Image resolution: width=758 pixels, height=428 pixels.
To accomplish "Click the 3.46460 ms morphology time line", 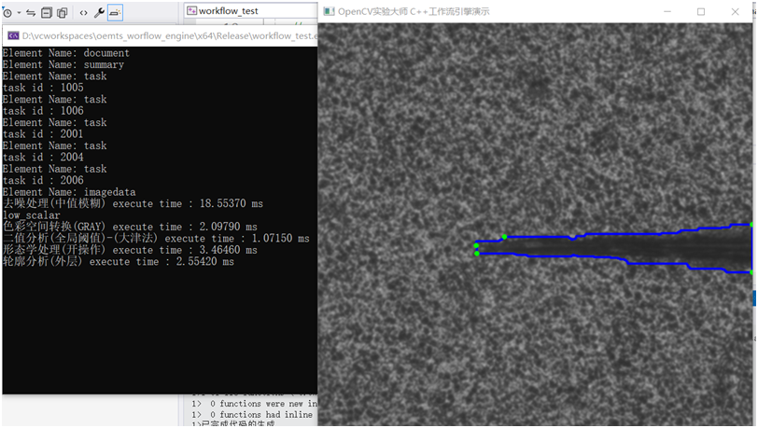I will [x=130, y=250].
